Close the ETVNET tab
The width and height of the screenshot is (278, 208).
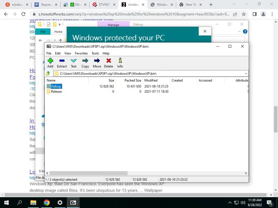click(114, 5)
